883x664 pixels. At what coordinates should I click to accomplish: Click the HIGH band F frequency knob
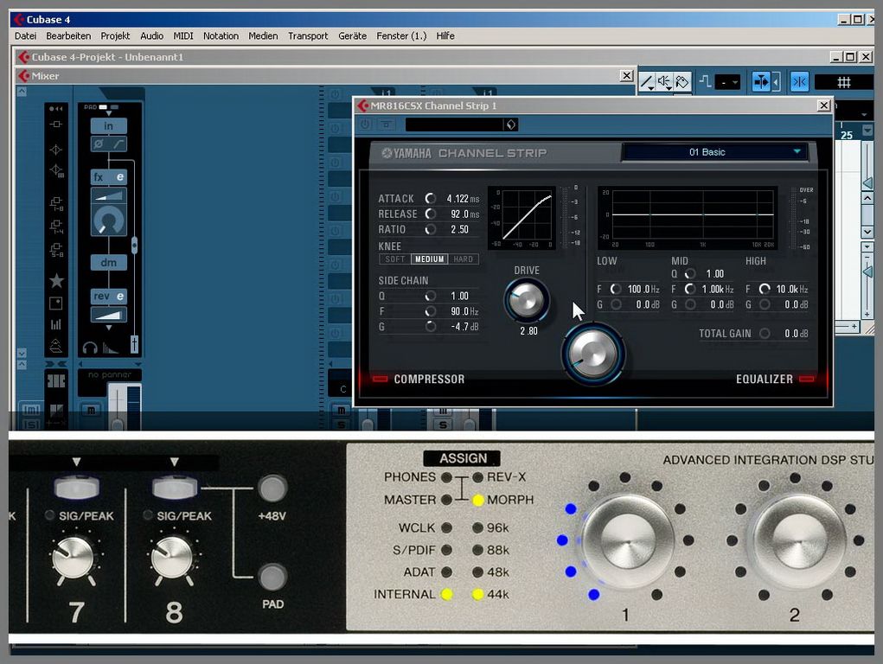coord(765,289)
